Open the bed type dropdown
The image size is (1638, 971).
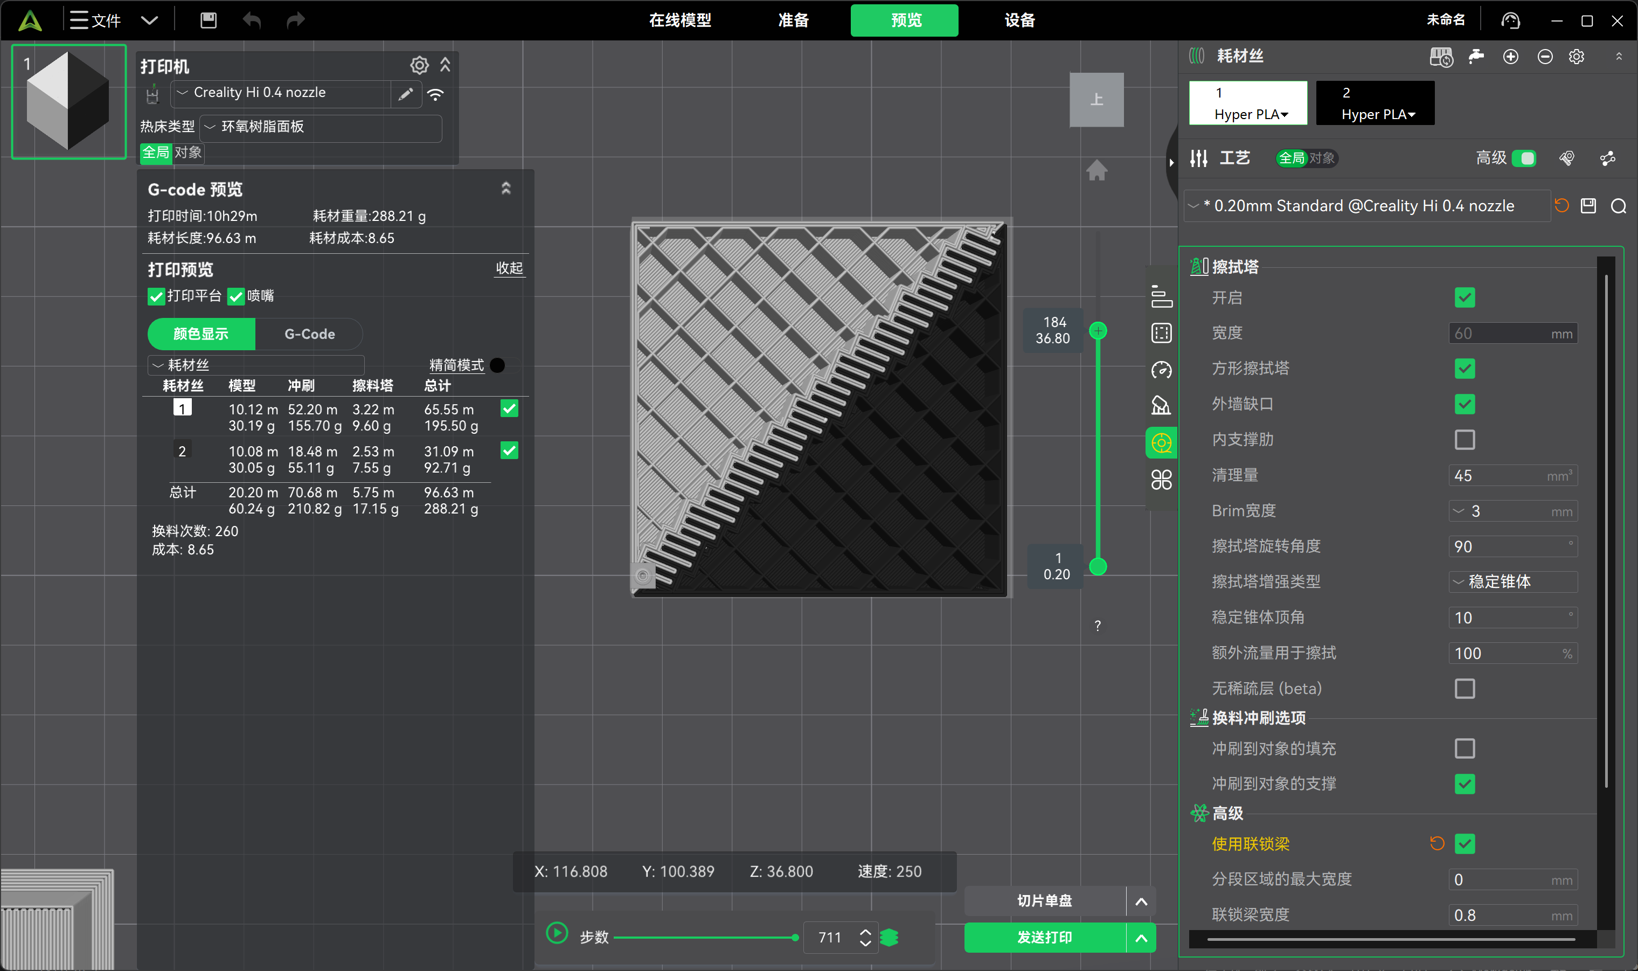click(321, 128)
